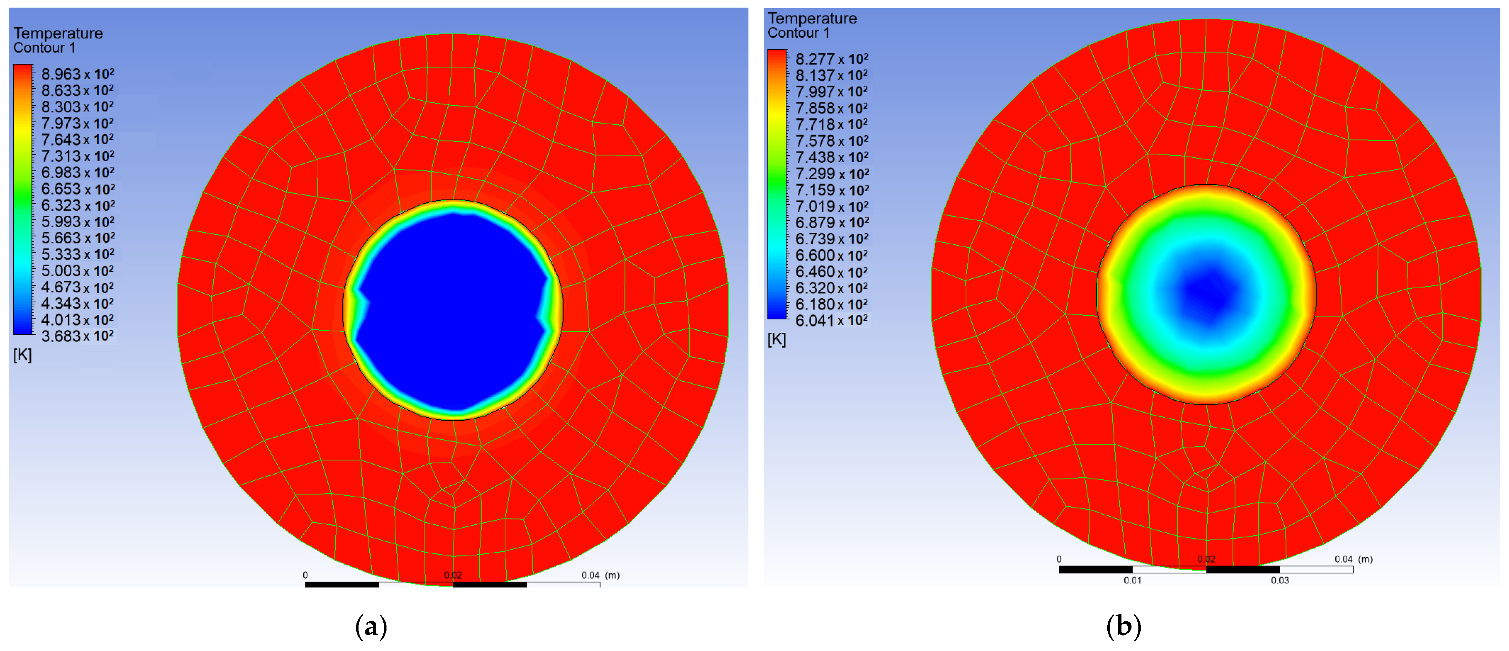Screen dimensions: 1509x651
Task: Click the 4.343 x 10² legend entry
Action: tap(77, 304)
